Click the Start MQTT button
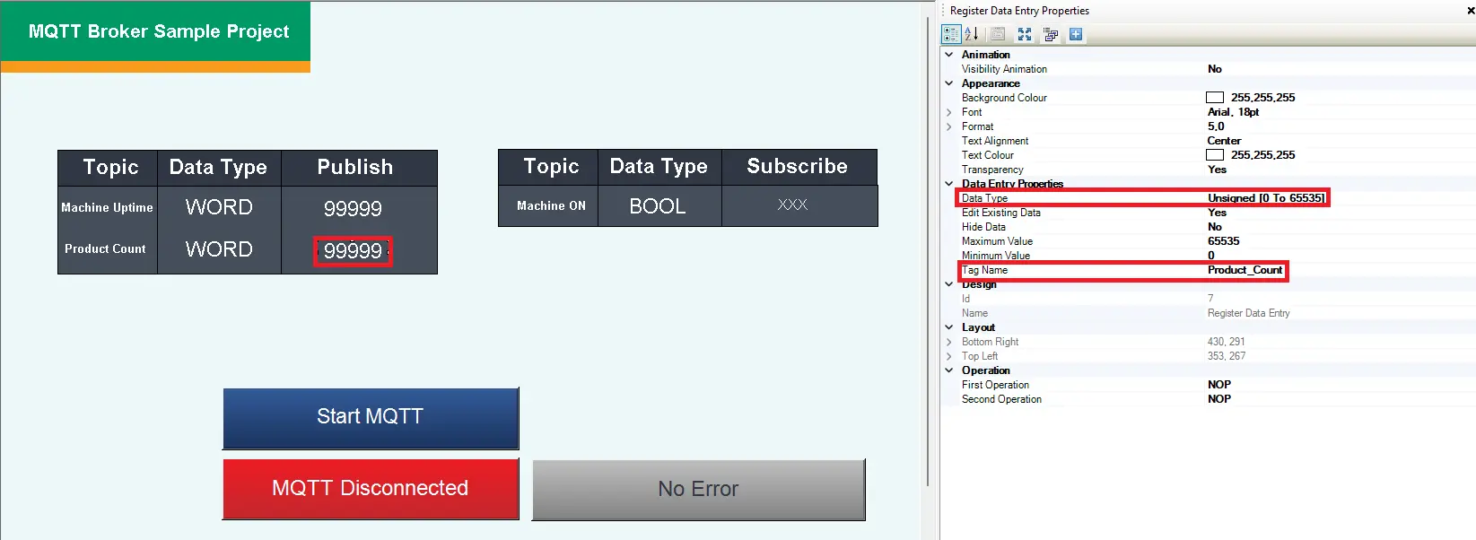The image size is (1476, 540). point(371,418)
